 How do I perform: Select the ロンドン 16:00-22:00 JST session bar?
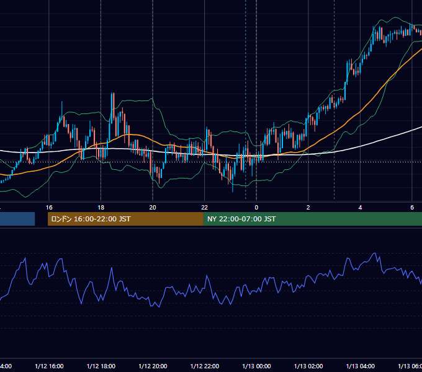125,219
